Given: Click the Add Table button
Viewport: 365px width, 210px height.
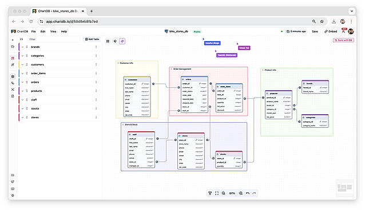Looking at the screenshot, I should 92,39.
